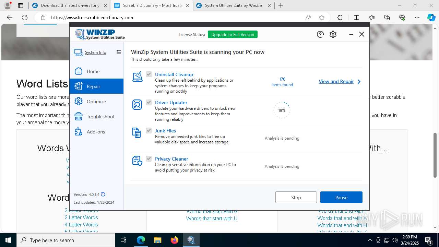This screenshot has height=247, width=439.
Task: Open Words that start with U link
Action: 212,219
